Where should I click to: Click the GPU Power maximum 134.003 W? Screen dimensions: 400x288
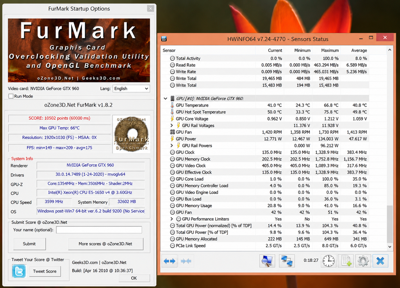pyautogui.click(x=327, y=139)
